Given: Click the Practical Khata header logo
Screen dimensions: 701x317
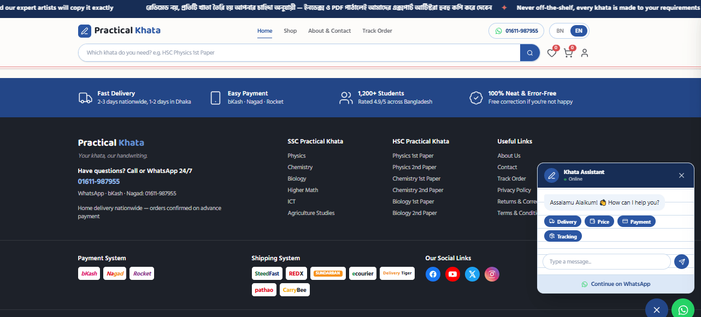Looking at the screenshot, I should (119, 31).
